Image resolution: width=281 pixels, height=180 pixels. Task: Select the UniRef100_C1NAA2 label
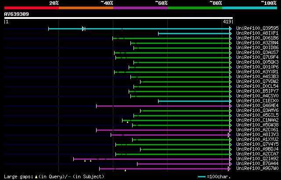point(257,120)
